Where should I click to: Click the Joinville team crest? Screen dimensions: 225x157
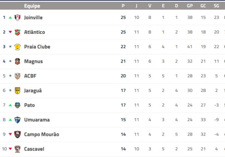coord(17,18)
